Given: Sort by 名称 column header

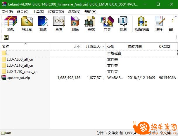Looking at the screenshot, I should 25,46.
